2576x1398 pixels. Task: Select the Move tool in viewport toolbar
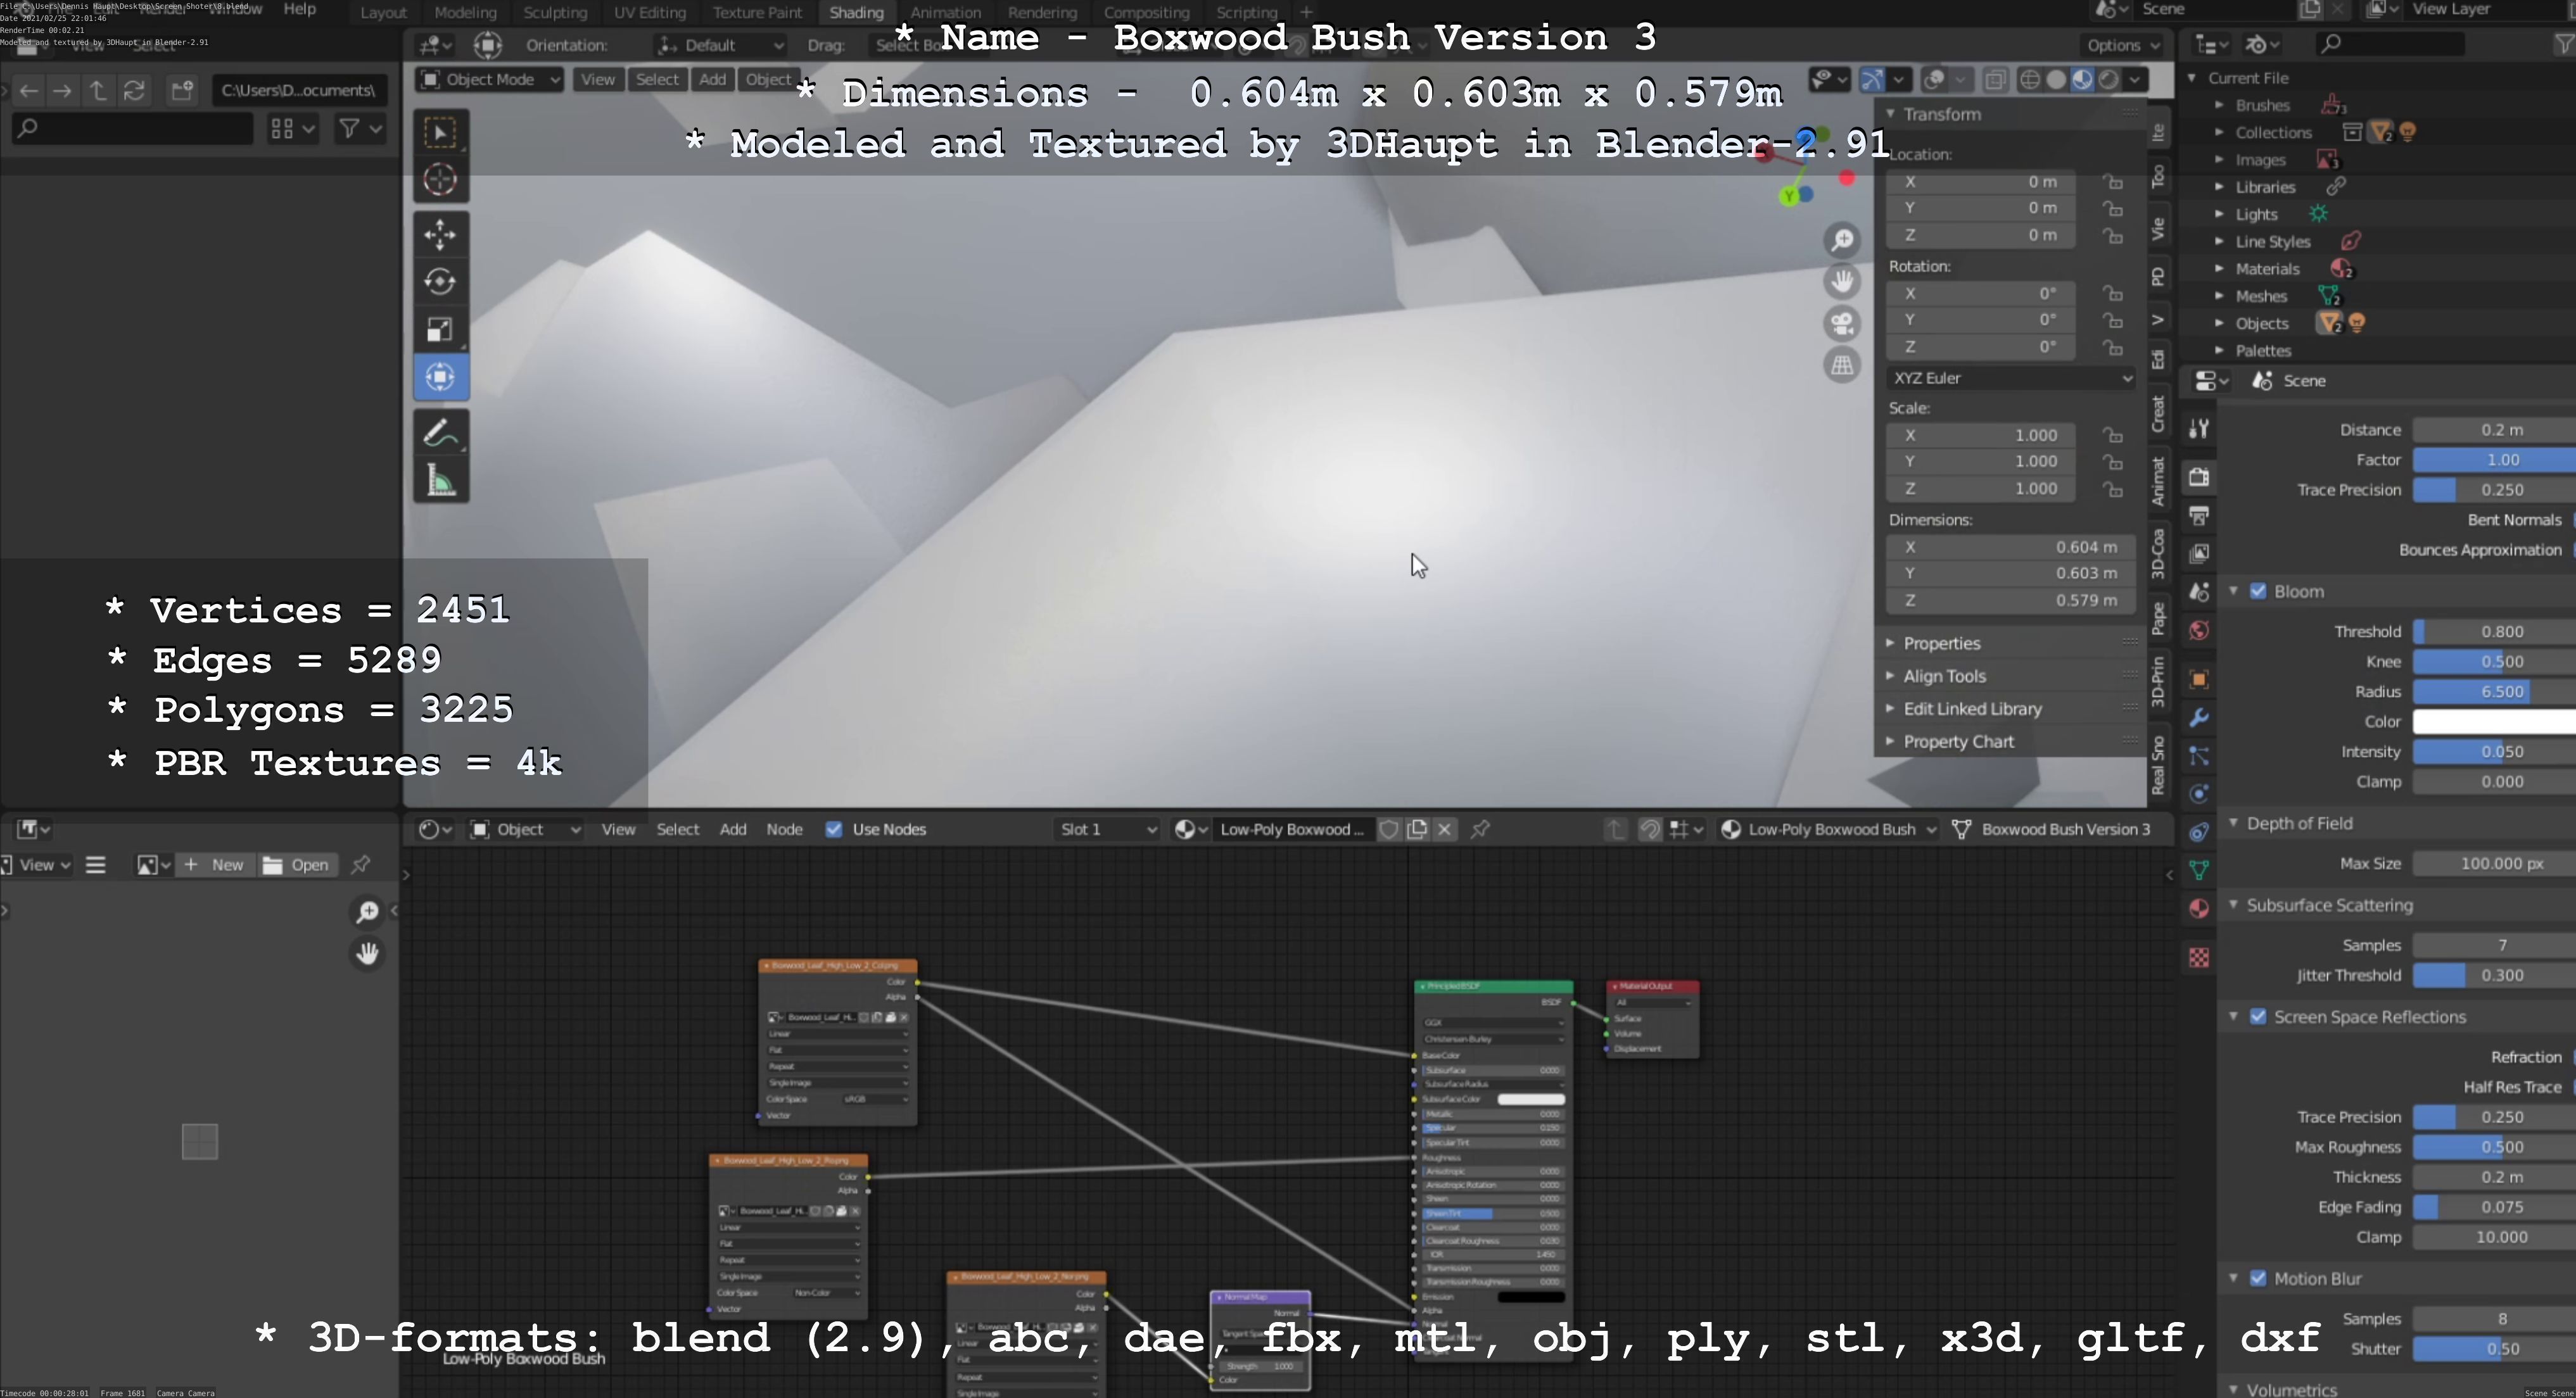(x=440, y=235)
